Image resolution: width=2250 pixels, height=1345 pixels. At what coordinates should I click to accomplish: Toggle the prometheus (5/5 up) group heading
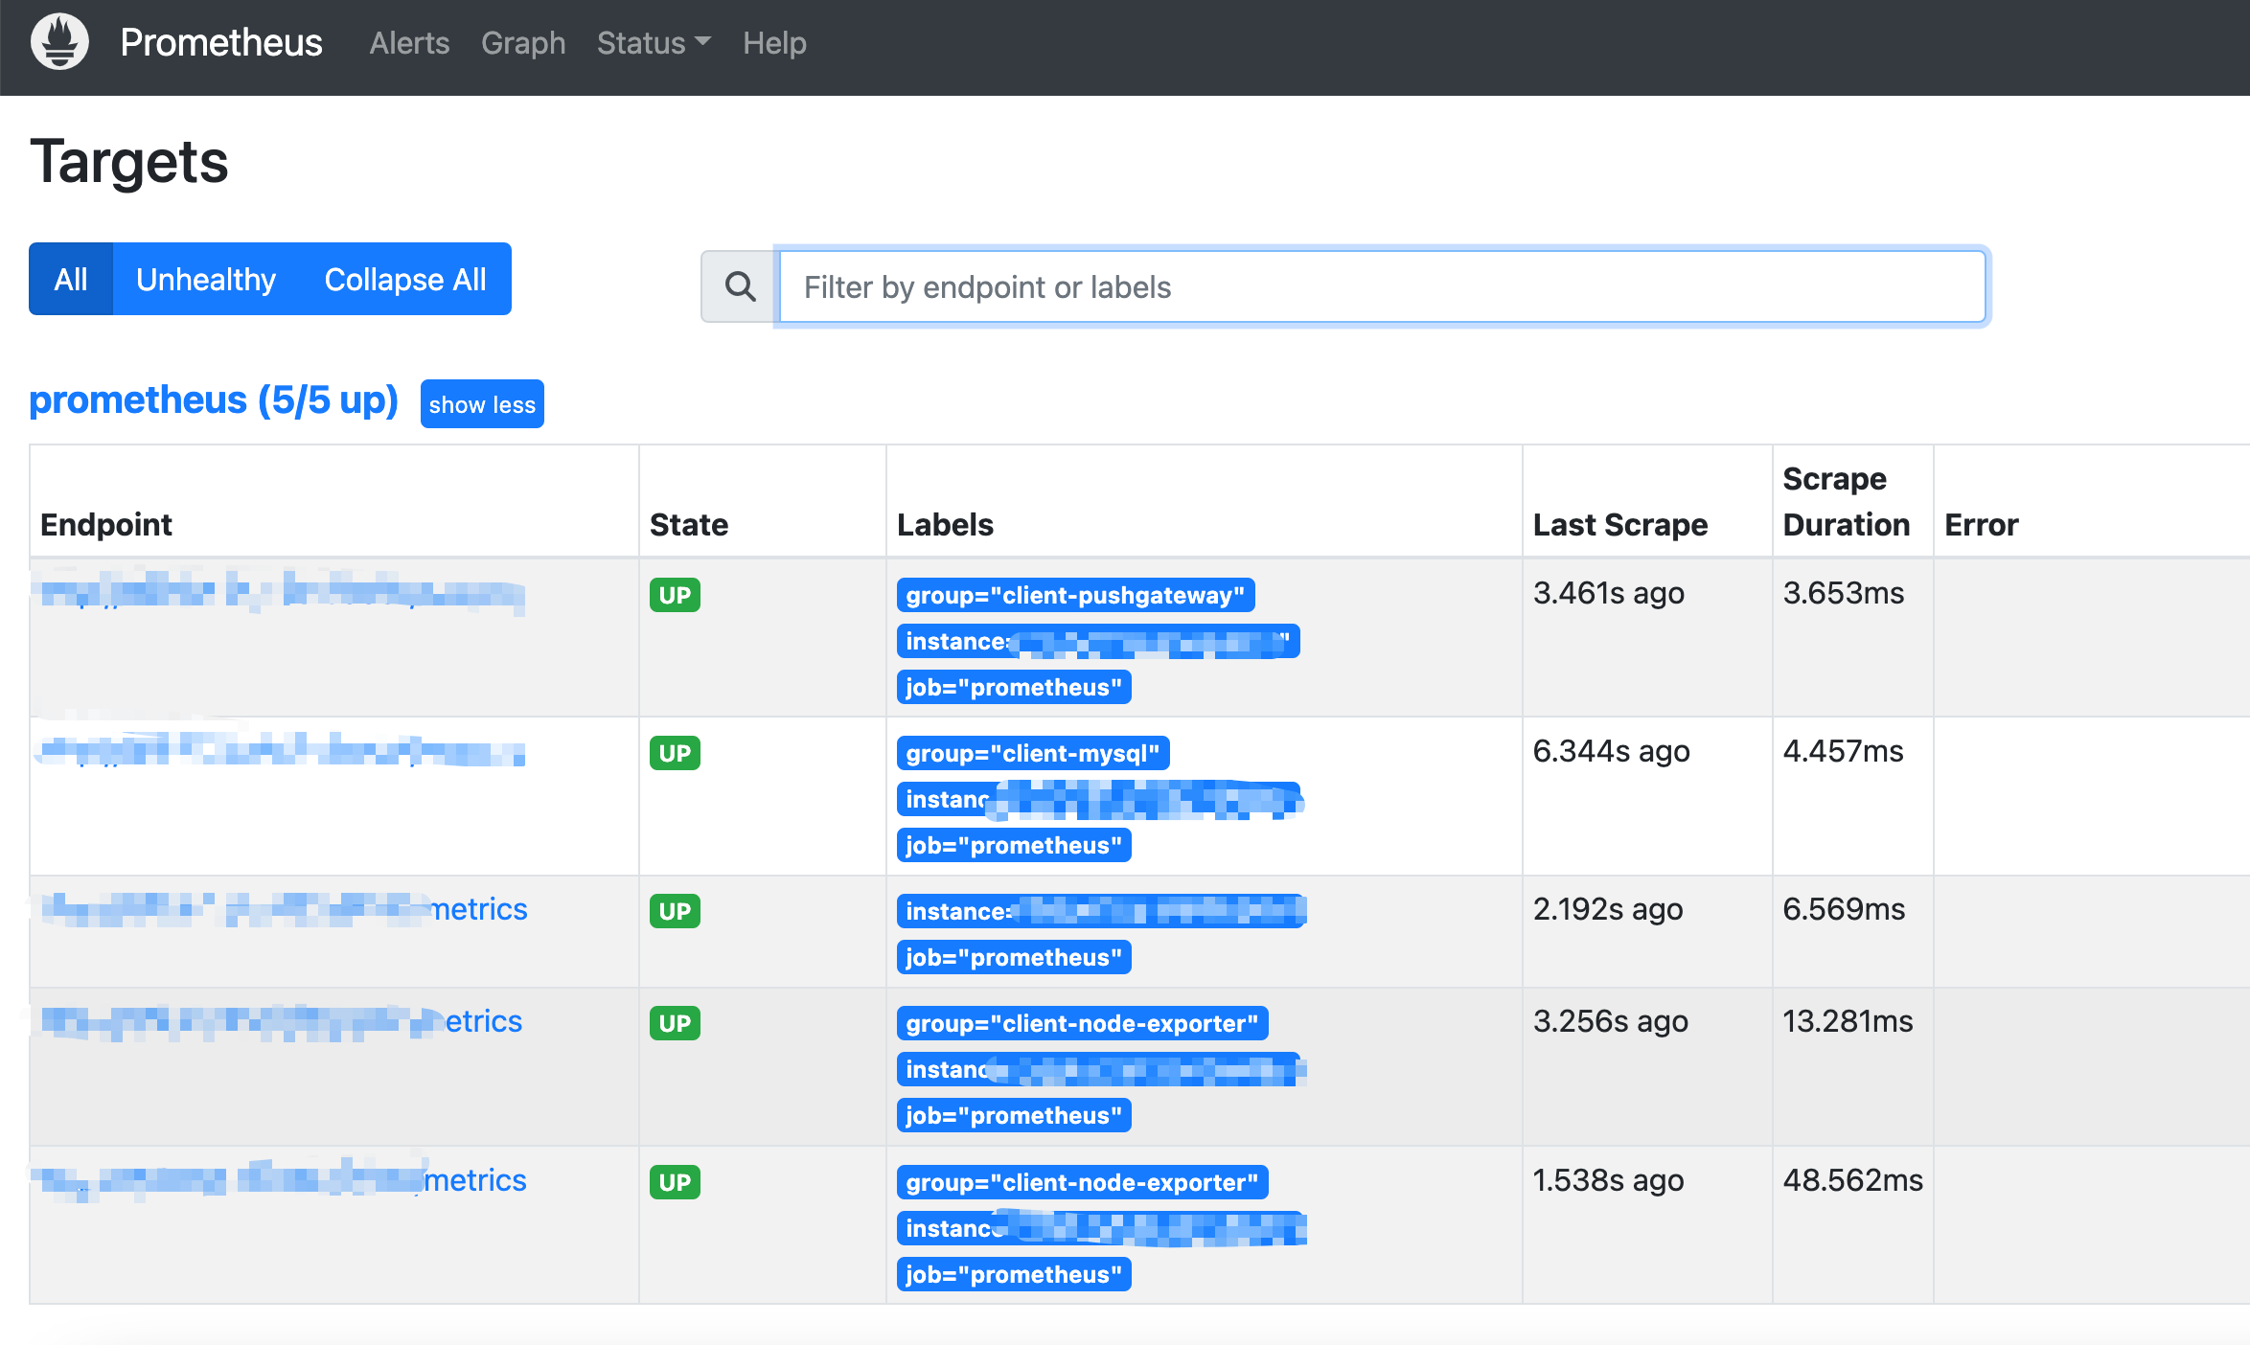coord(214,400)
